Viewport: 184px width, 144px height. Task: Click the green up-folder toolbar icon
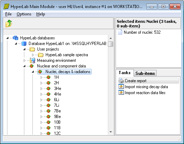tap(9, 24)
